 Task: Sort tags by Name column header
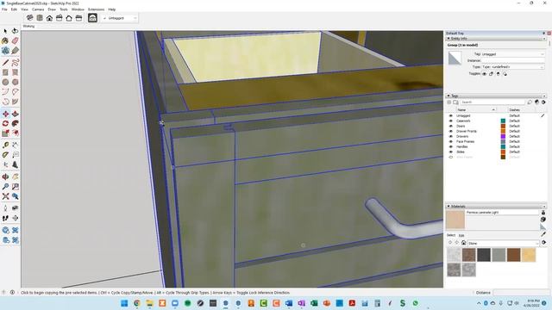[x=475, y=110]
